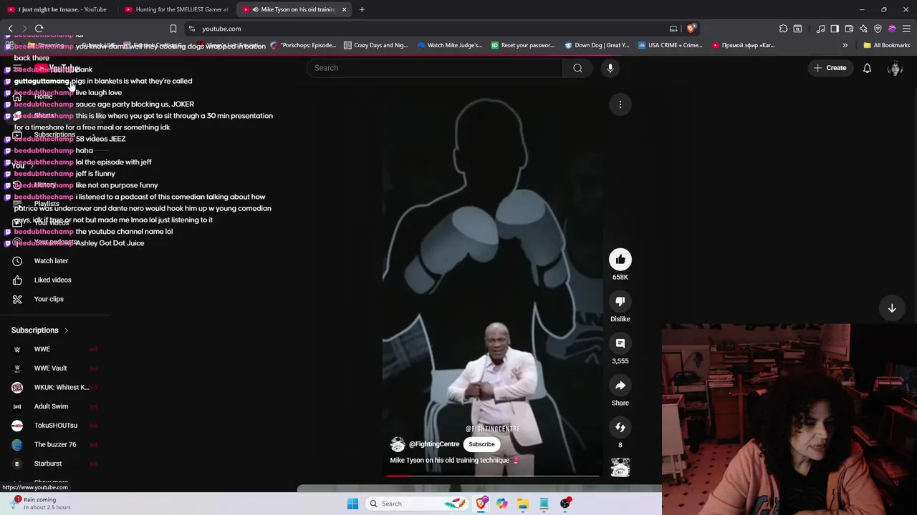917x515 pixels.
Task: Open the TokuSHOUTsu subscription
Action: (x=55, y=426)
